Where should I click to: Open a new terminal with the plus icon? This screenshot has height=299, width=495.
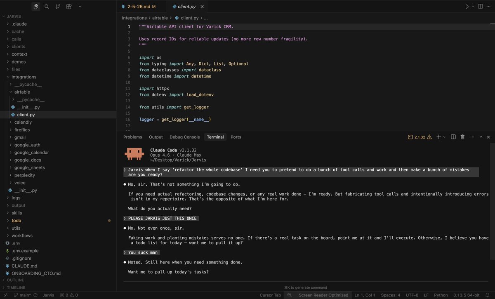(438, 137)
